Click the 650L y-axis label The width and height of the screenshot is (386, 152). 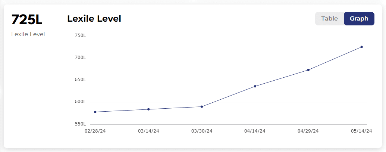click(x=80, y=80)
